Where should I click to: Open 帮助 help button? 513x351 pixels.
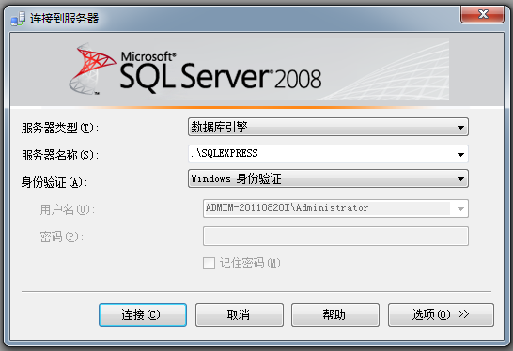click(x=335, y=314)
